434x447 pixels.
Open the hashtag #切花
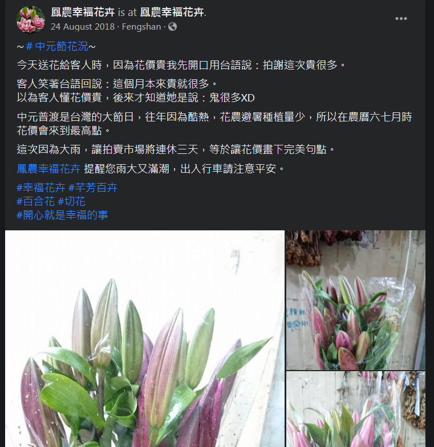pyautogui.click(x=71, y=201)
